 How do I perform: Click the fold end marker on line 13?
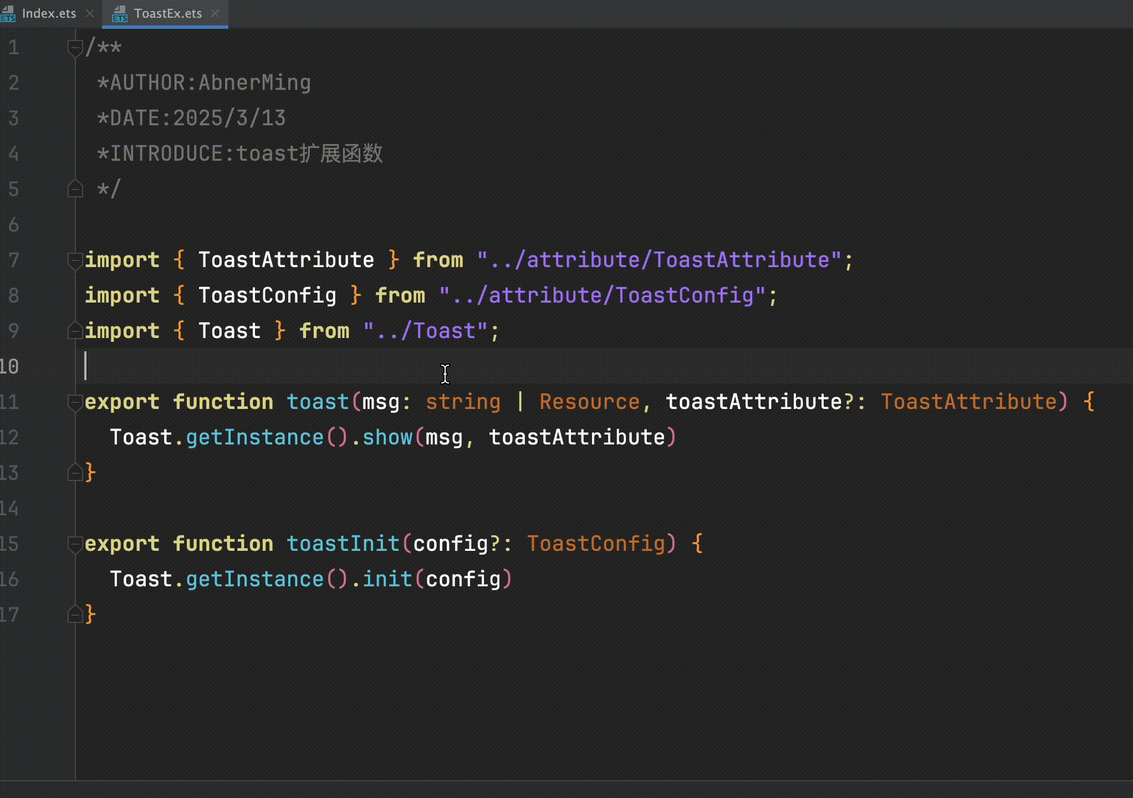tap(75, 473)
